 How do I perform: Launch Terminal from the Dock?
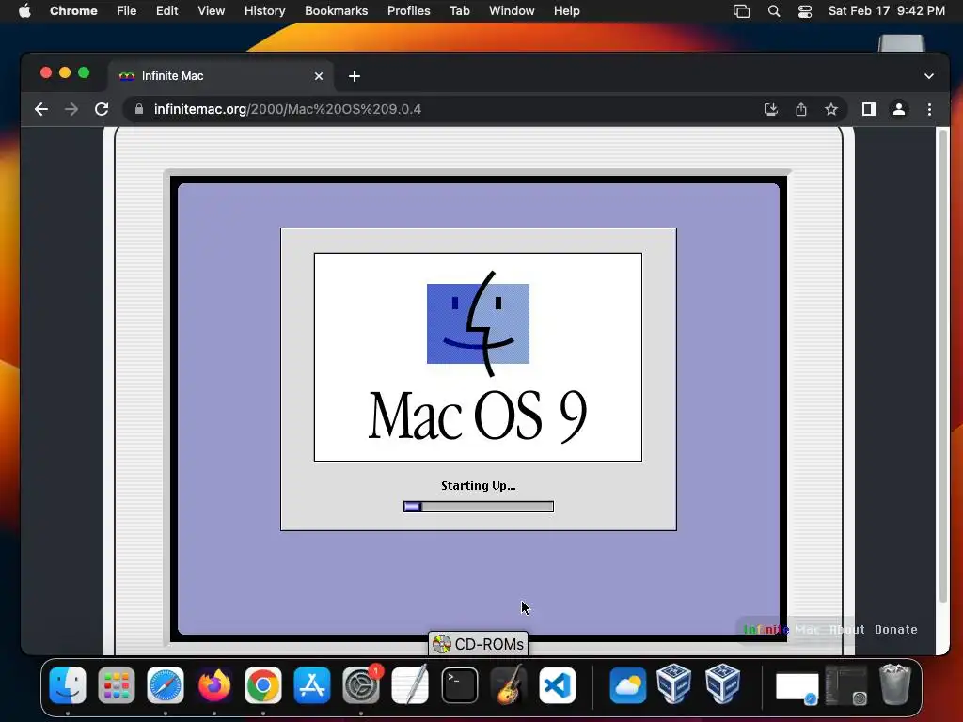click(x=459, y=685)
